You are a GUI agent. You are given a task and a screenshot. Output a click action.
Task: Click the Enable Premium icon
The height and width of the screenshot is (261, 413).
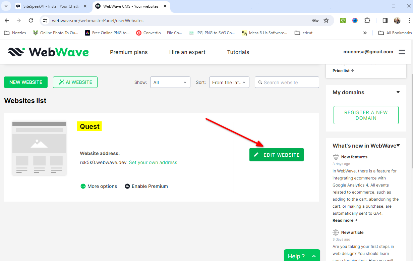[x=127, y=186]
